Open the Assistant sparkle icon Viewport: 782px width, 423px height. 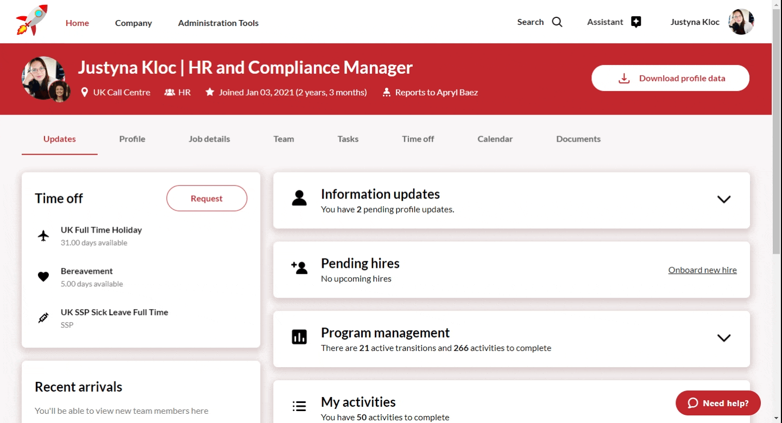pos(636,22)
